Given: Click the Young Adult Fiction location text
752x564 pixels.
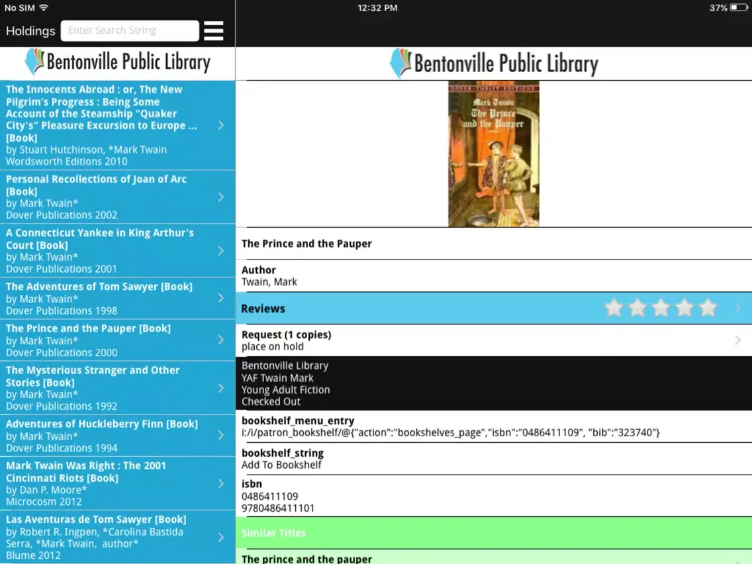Looking at the screenshot, I should [x=285, y=389].
